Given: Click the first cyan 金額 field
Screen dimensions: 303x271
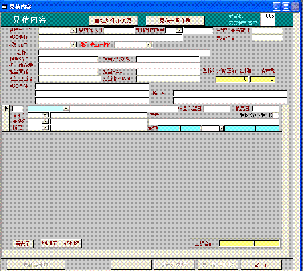Looking at the screenshot, I should coord(169,128).
